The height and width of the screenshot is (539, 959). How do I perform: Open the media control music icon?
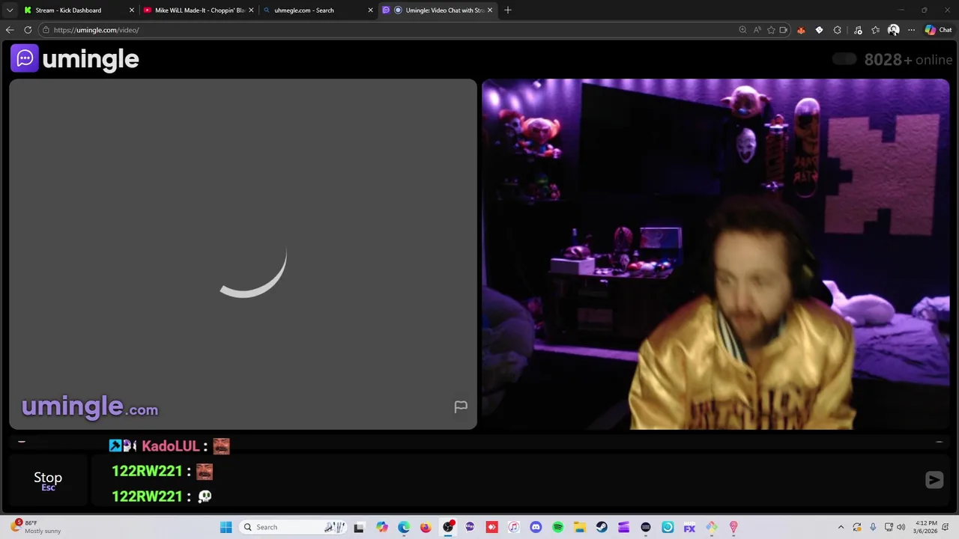[858, 30]
